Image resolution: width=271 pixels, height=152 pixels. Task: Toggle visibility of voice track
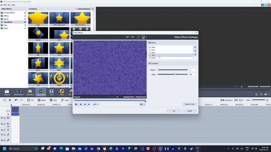(2, 140)
